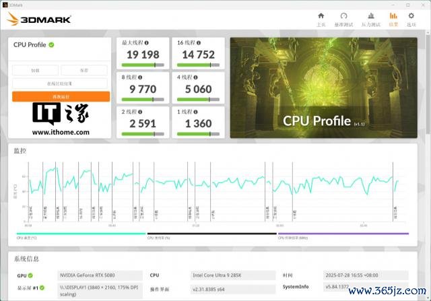Click info icon beside 4 threads score
Screen dimensions: 431x301
pyautogui.click(x=194, y=77)
